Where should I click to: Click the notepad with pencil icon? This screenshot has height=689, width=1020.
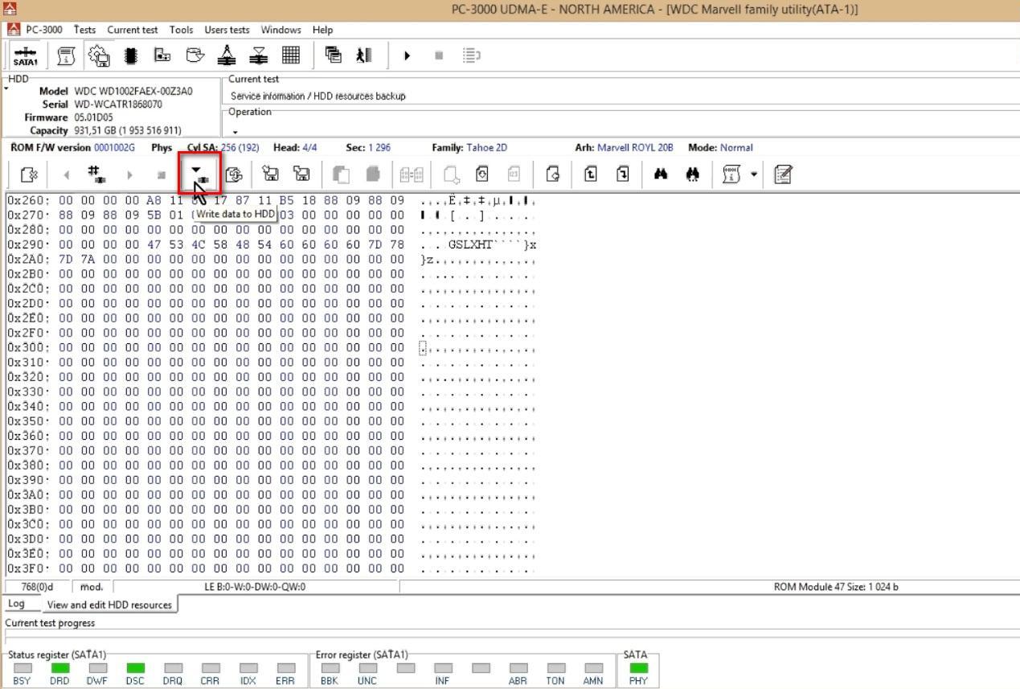[x=784, y=174]
